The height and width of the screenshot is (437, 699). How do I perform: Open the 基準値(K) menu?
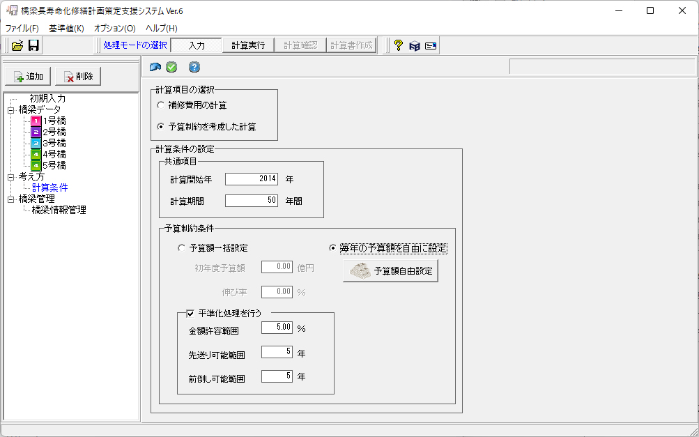[x=66, y=29]
